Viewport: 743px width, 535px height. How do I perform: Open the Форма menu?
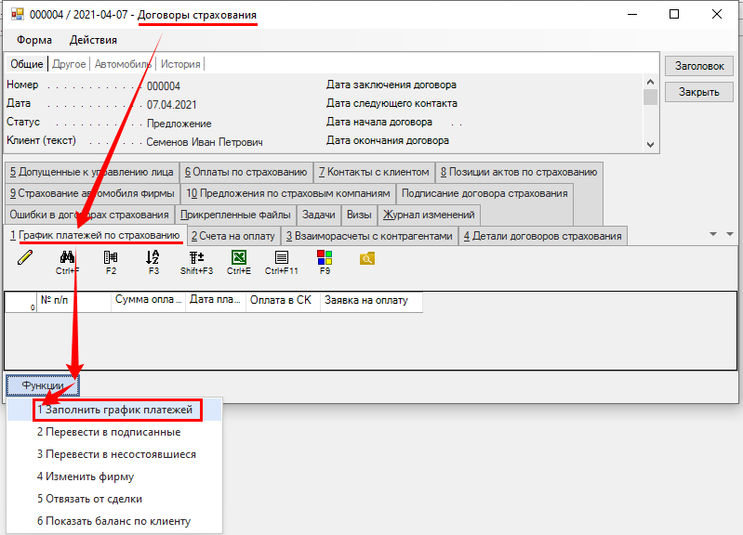pyautogui.click(x=34, y=40)
